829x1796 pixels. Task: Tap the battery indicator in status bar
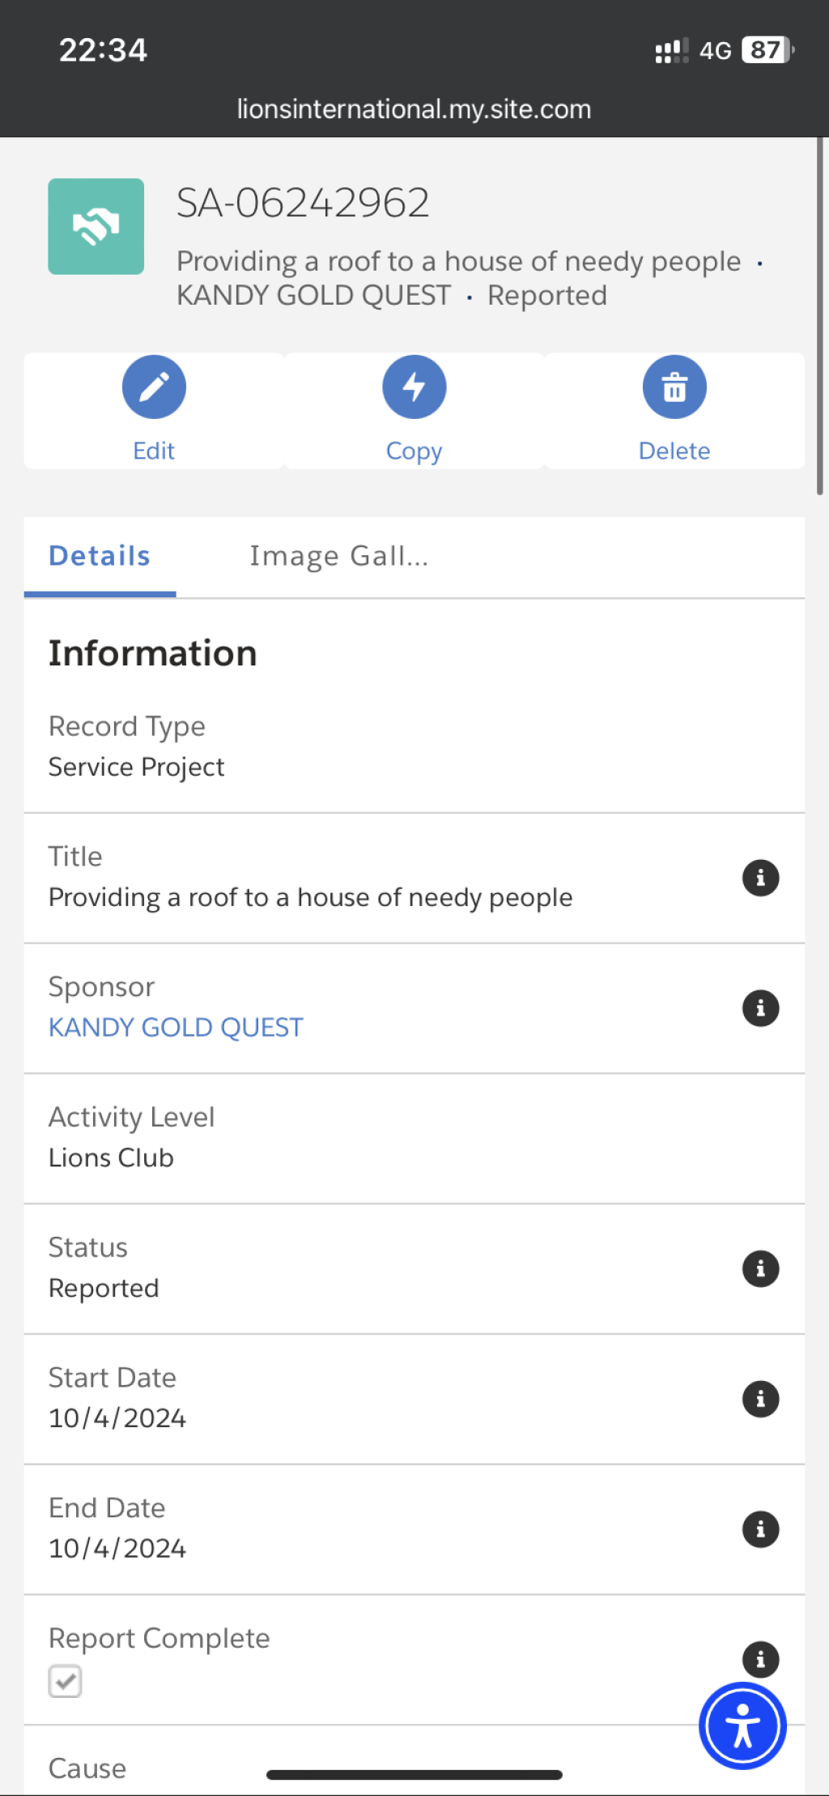[767, 50]
